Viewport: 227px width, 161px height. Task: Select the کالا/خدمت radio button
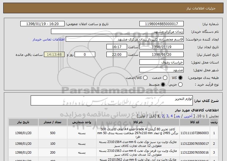click(x=145, y=78)
